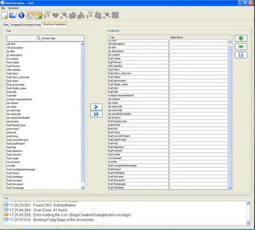Click Importance cell of rss:title row

coord(198,162)
